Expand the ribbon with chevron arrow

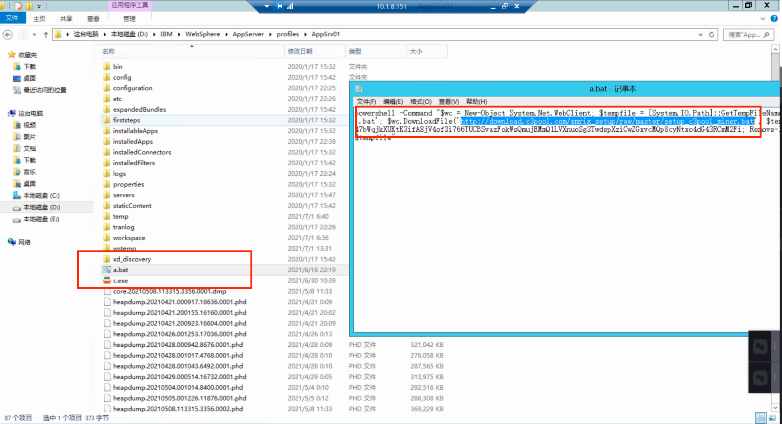pyautogui.click(x=762, y=19)
